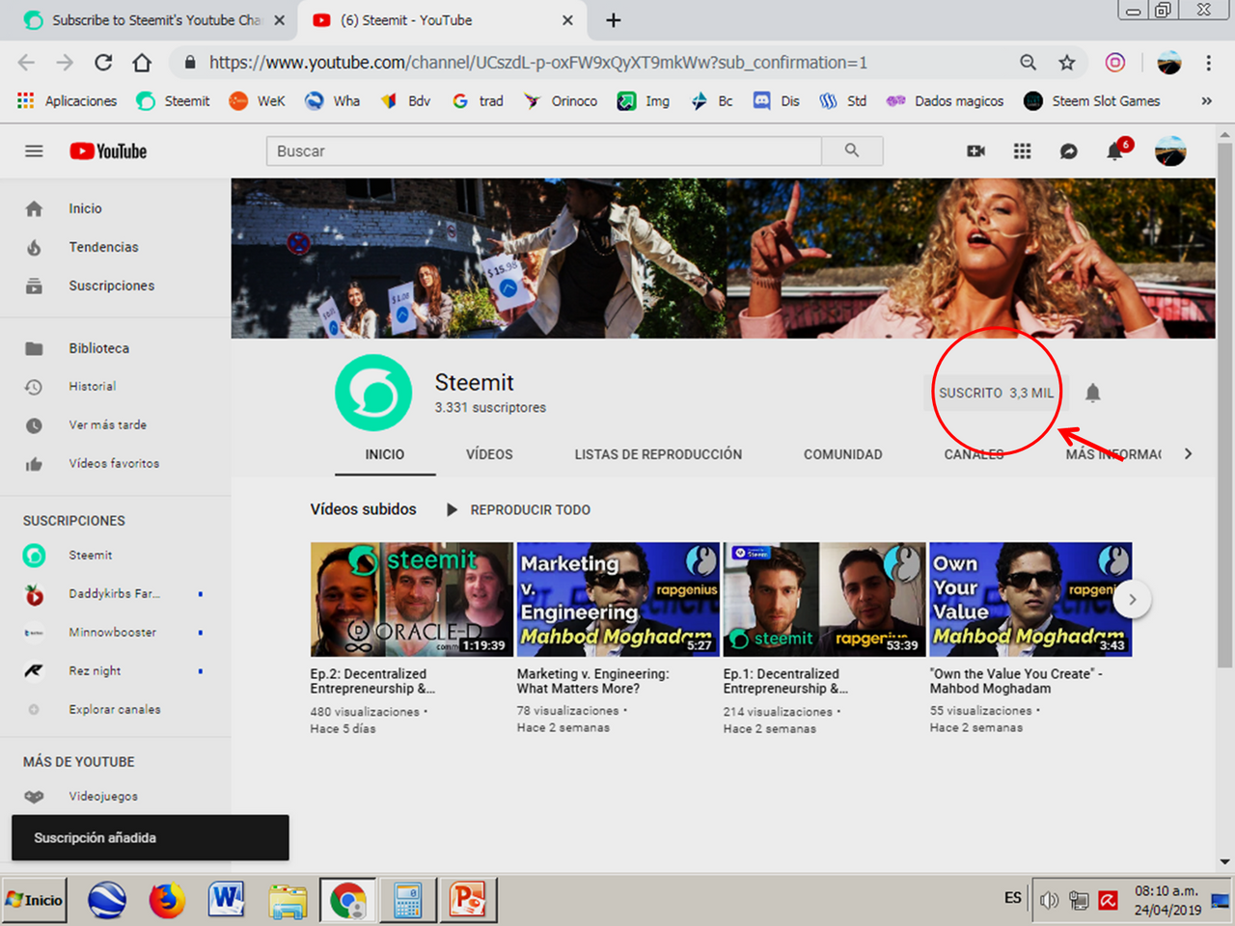This screenshot has width=1235, height=926.
Task: Open Dados magicos bookmark
Action: [x=946, y=101]
